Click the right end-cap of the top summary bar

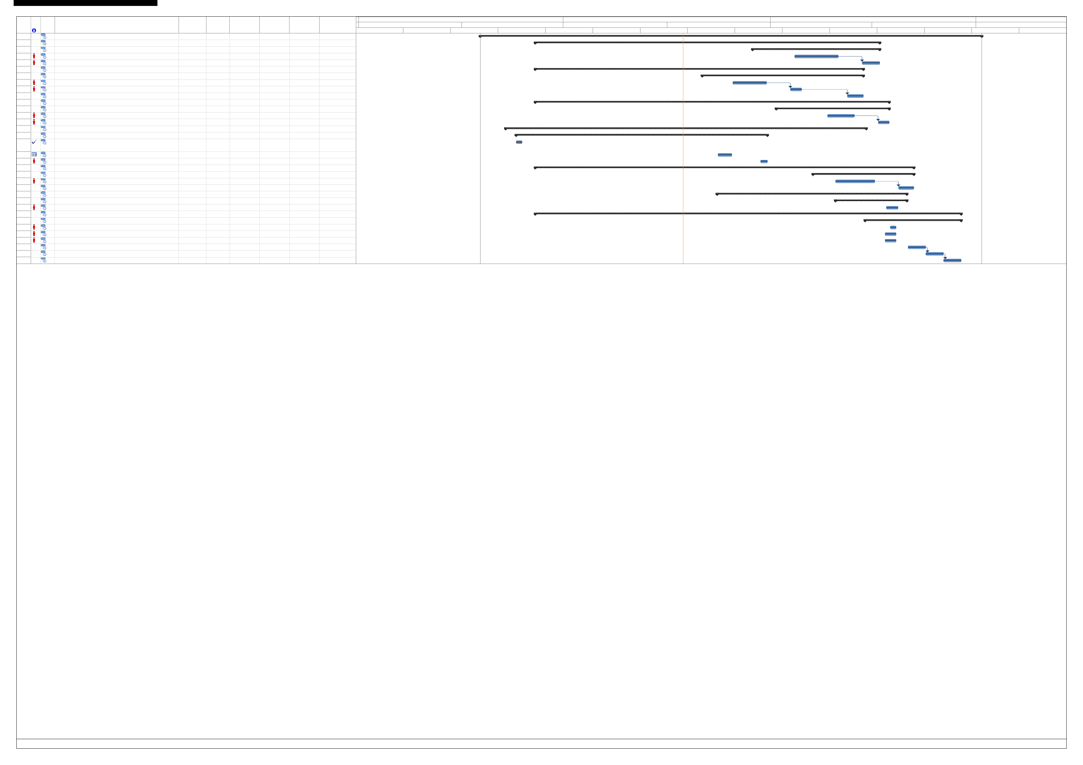click(x=982, y=36)
